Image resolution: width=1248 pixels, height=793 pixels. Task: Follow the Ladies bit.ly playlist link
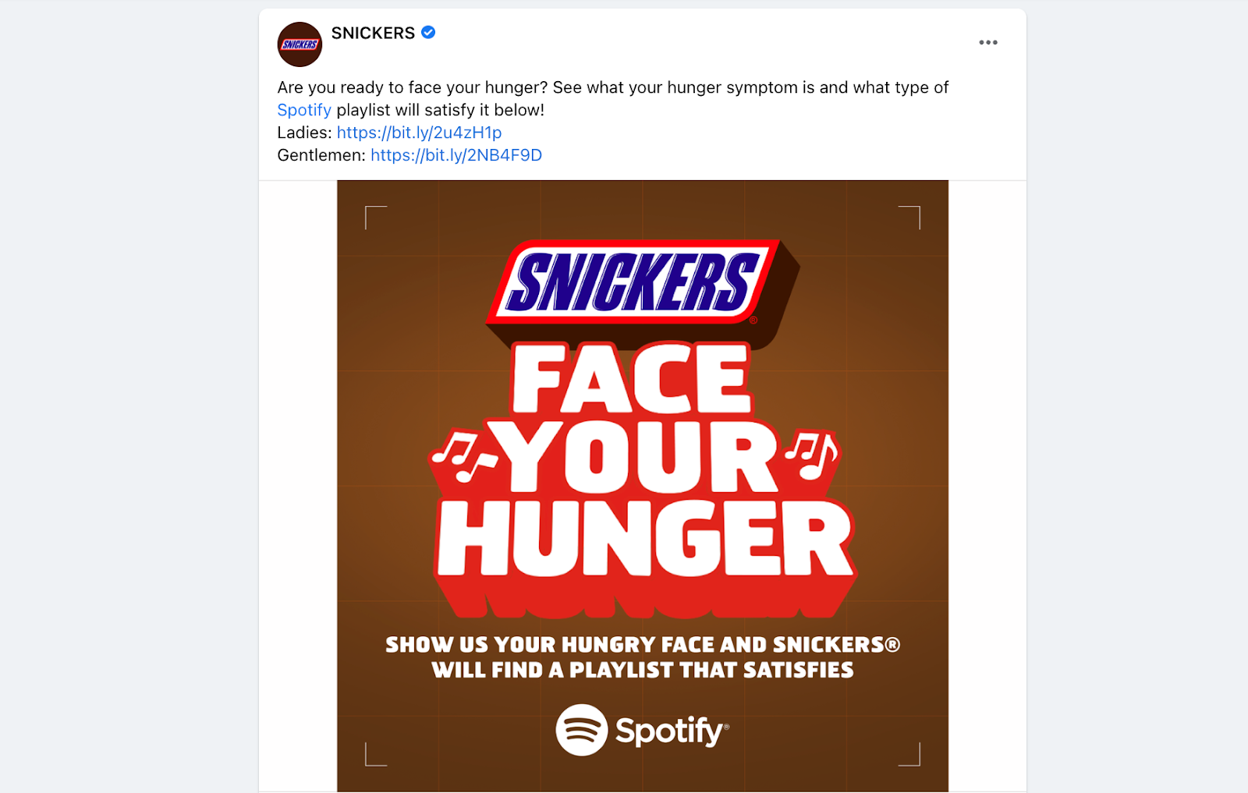[x=419, y=133]
